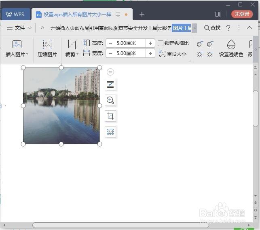Switch to the 审阅 tab

pyautogui.click(x=104, y=28)
